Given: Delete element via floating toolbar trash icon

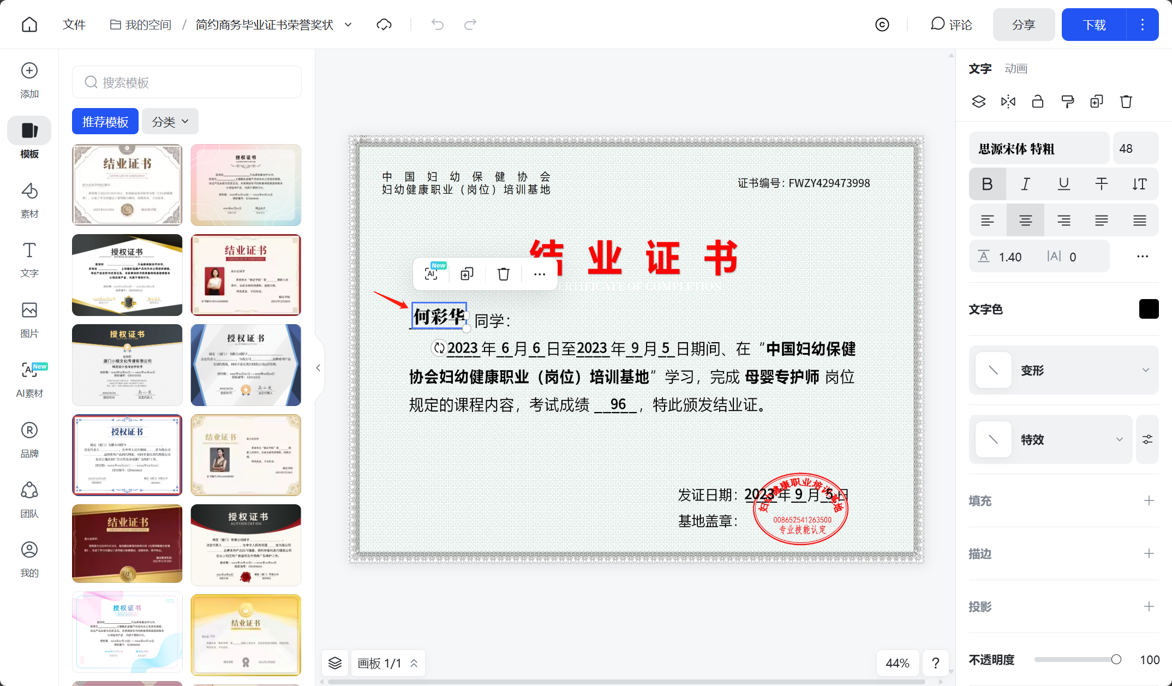Looking at the screenshot, I should (504, 273).
